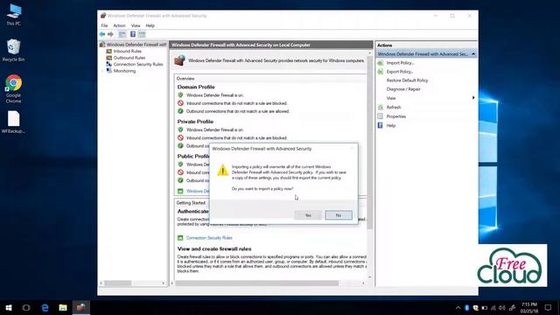Open File Explorer from the taskbar
560x315 pixels.
click(x=63, y=307)
